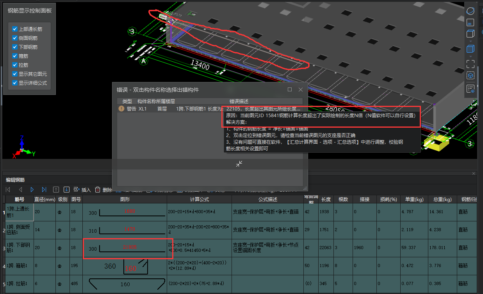The image size is (483, 294).
Task: Open the display settings list icon with eye
Action: point(471,89)
